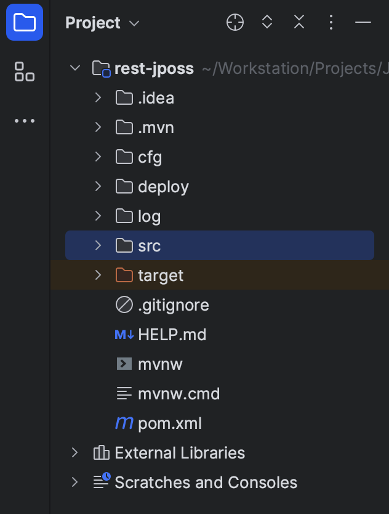Expand the src folder chevron

98,245
